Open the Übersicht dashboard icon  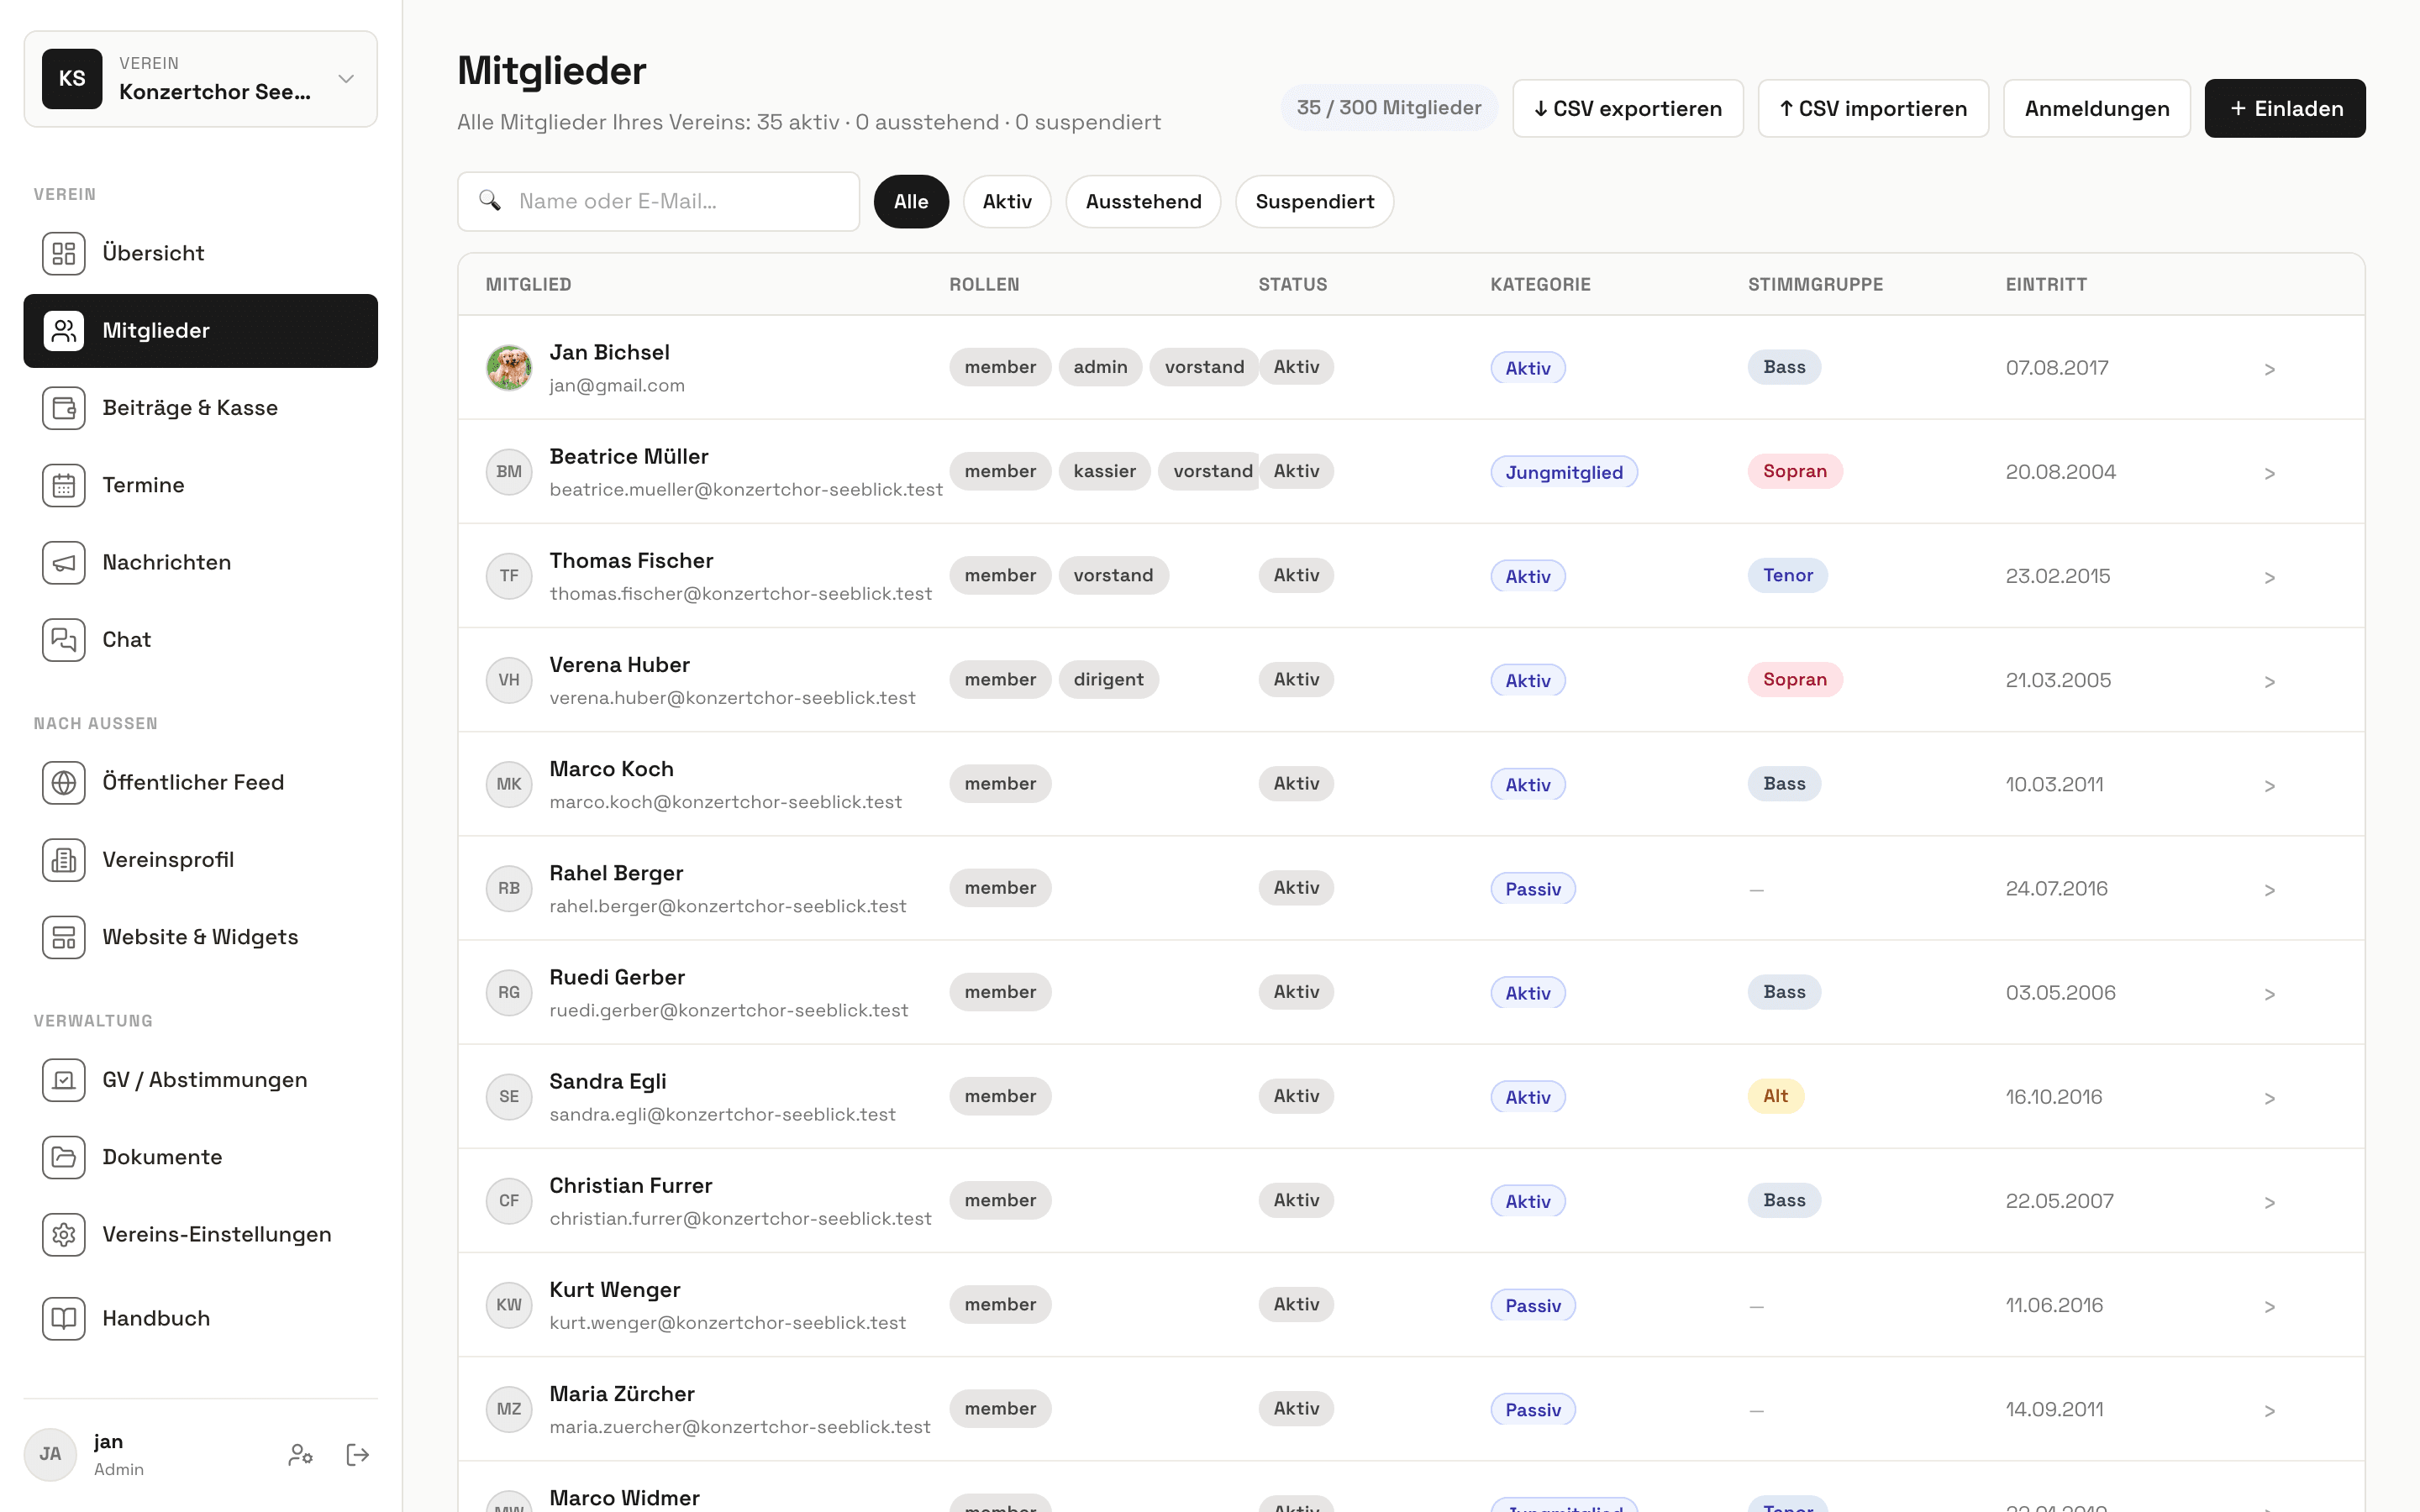[64, 253]
